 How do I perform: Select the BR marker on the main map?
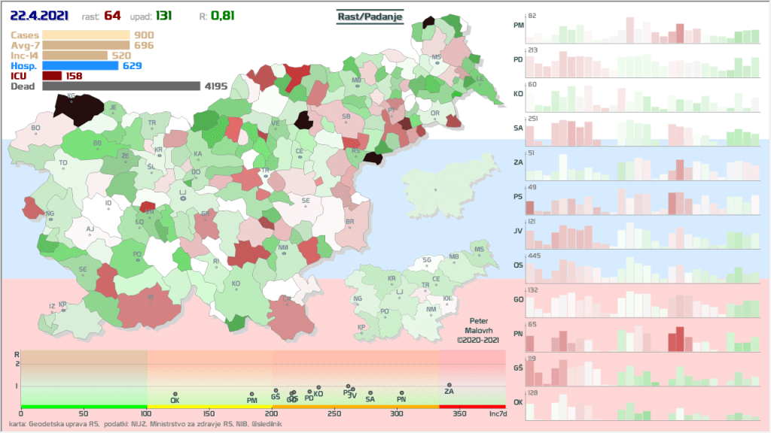pos(349,223)
